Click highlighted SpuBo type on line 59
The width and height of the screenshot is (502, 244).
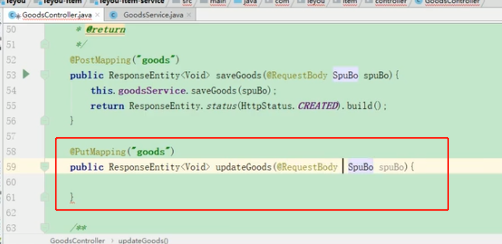(x=361, y=167)
